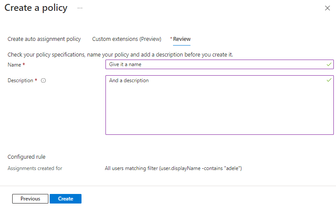Screen dimensions: 336x207
Task: Switch to Create auto assignment policy tab
Action: click(44, 39)
